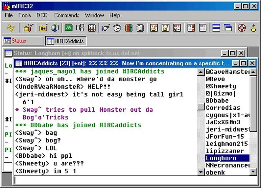The image size is (261, 188).
Task: Select NNecromancer in the nickname list
Action: pos(227,165)
